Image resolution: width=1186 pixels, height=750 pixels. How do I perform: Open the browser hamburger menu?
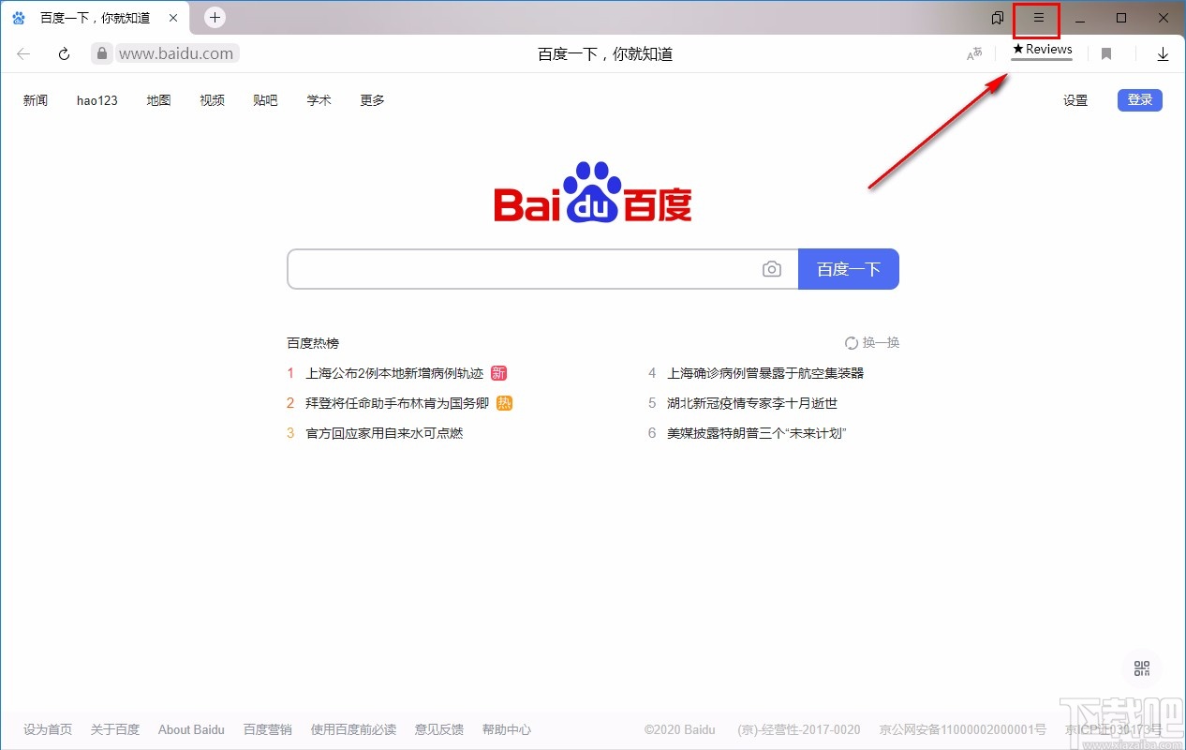[1036, 17]
